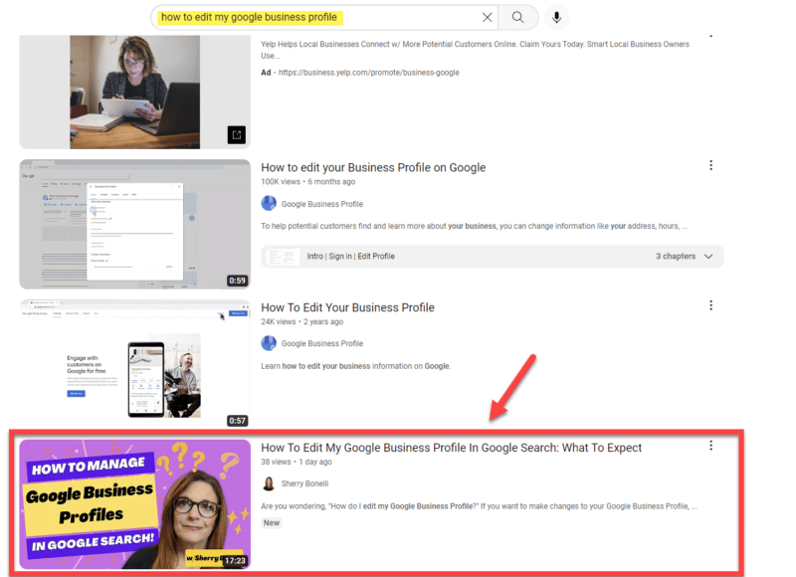
Task: Click the external link icon on the ad thumbnail
Action: tap(236, 133)
